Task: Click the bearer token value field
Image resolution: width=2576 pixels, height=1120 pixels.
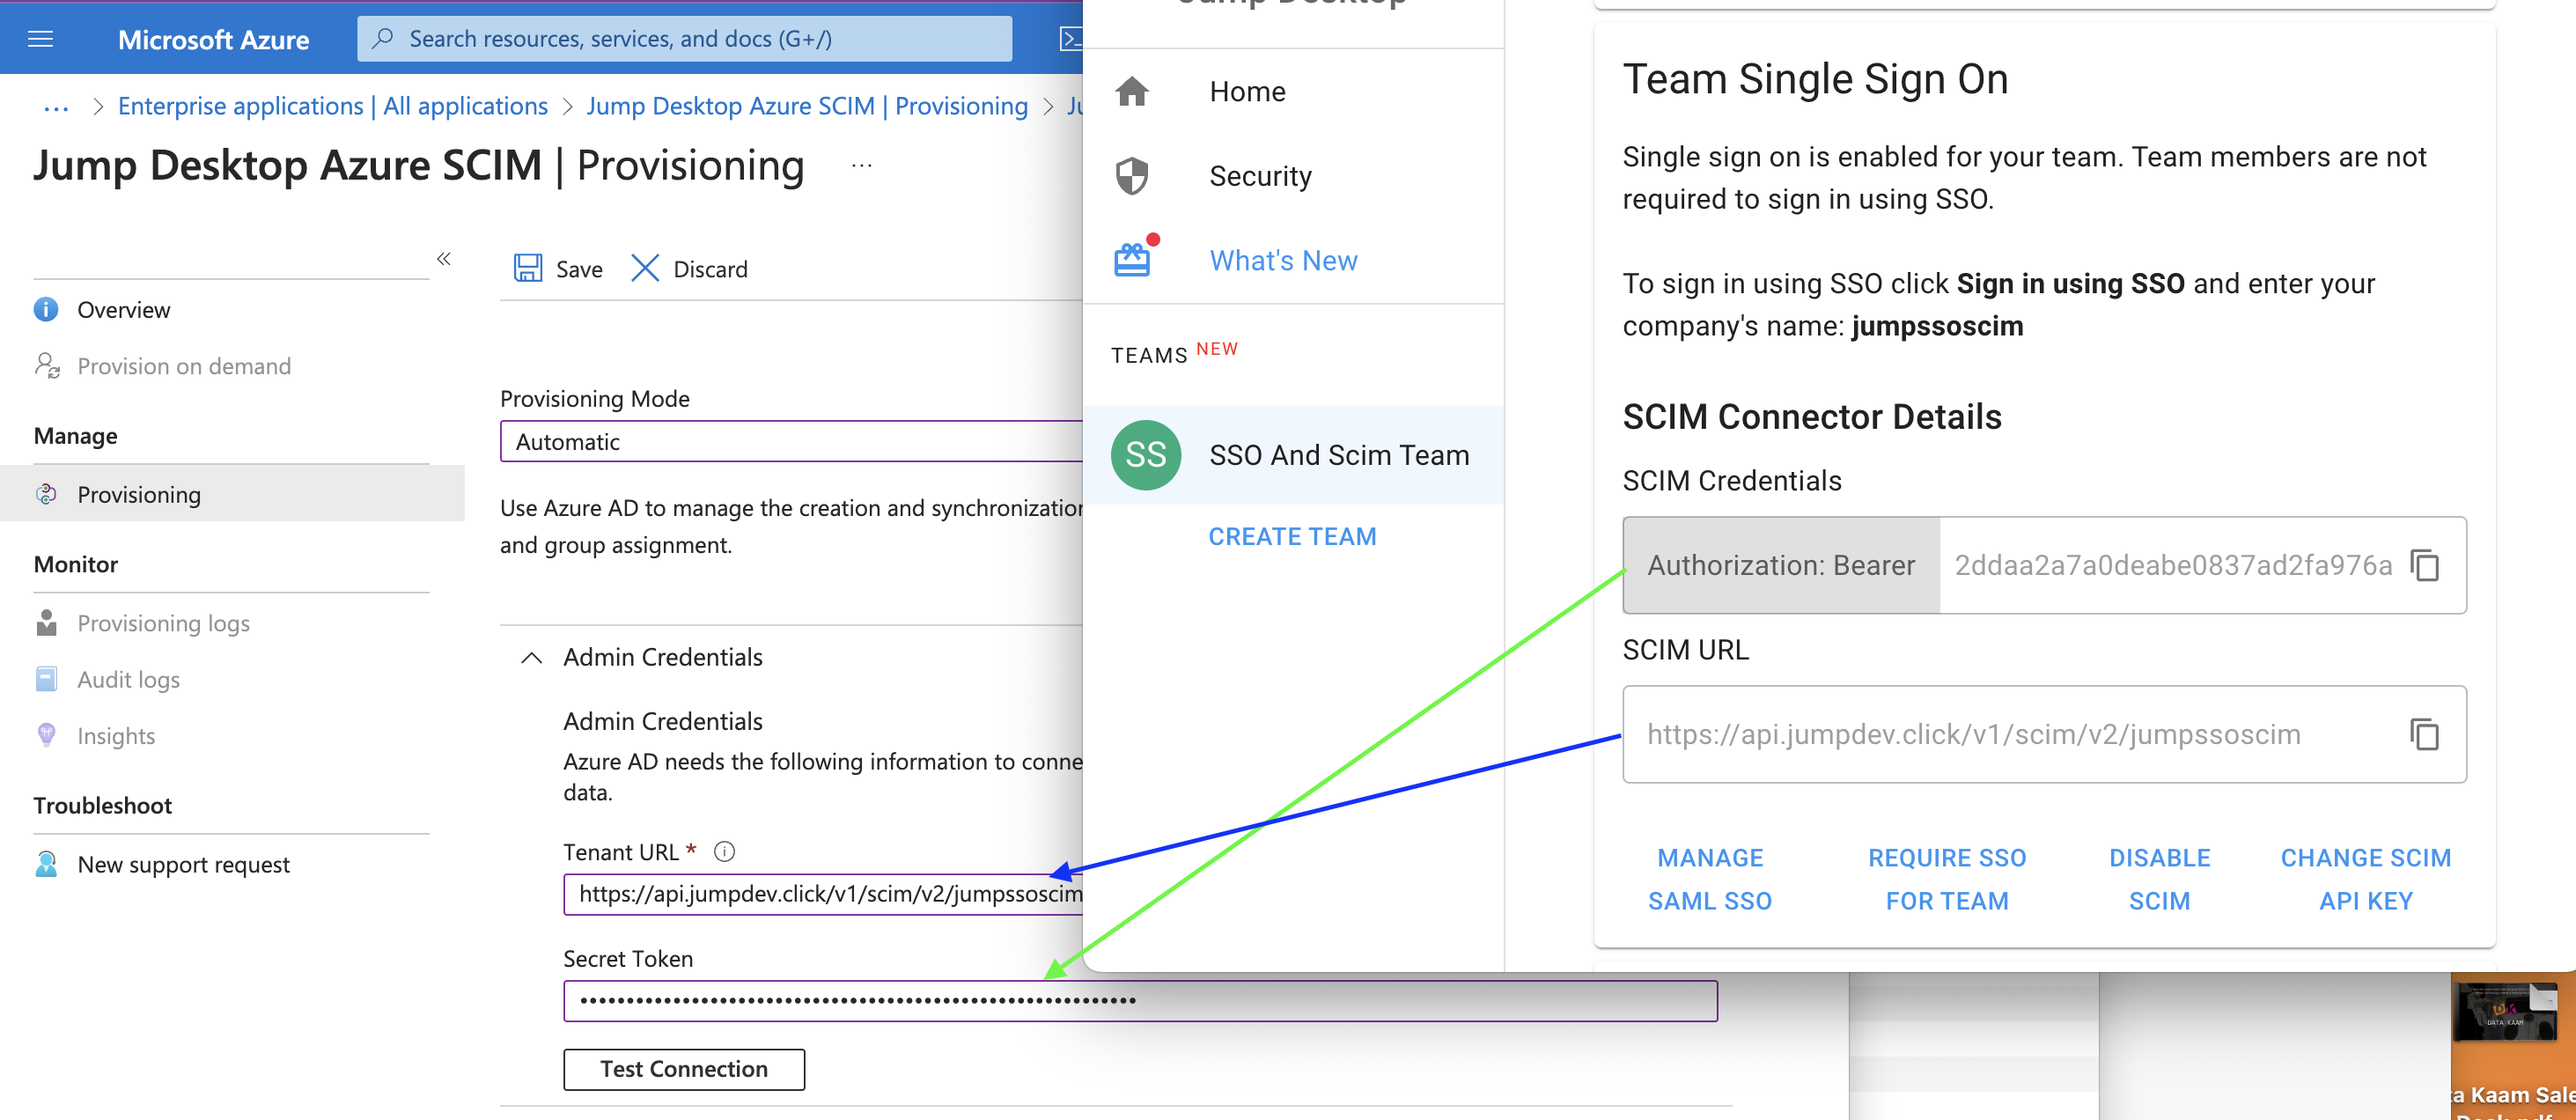Action: (x=2173, y=565)
